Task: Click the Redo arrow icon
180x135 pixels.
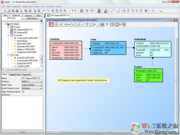Action: pyautogui.click(x=48, y=11)
